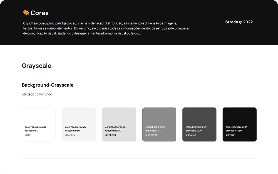The width and height of the screenshot is (278, 174).
Task: Click the #8C8C8C hex code
Action: 151,135
